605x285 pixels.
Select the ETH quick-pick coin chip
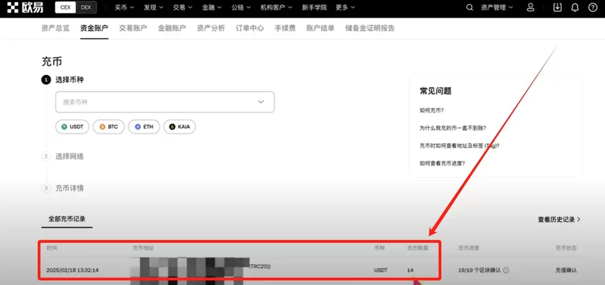pyautogui.click(x=144, y=127)
